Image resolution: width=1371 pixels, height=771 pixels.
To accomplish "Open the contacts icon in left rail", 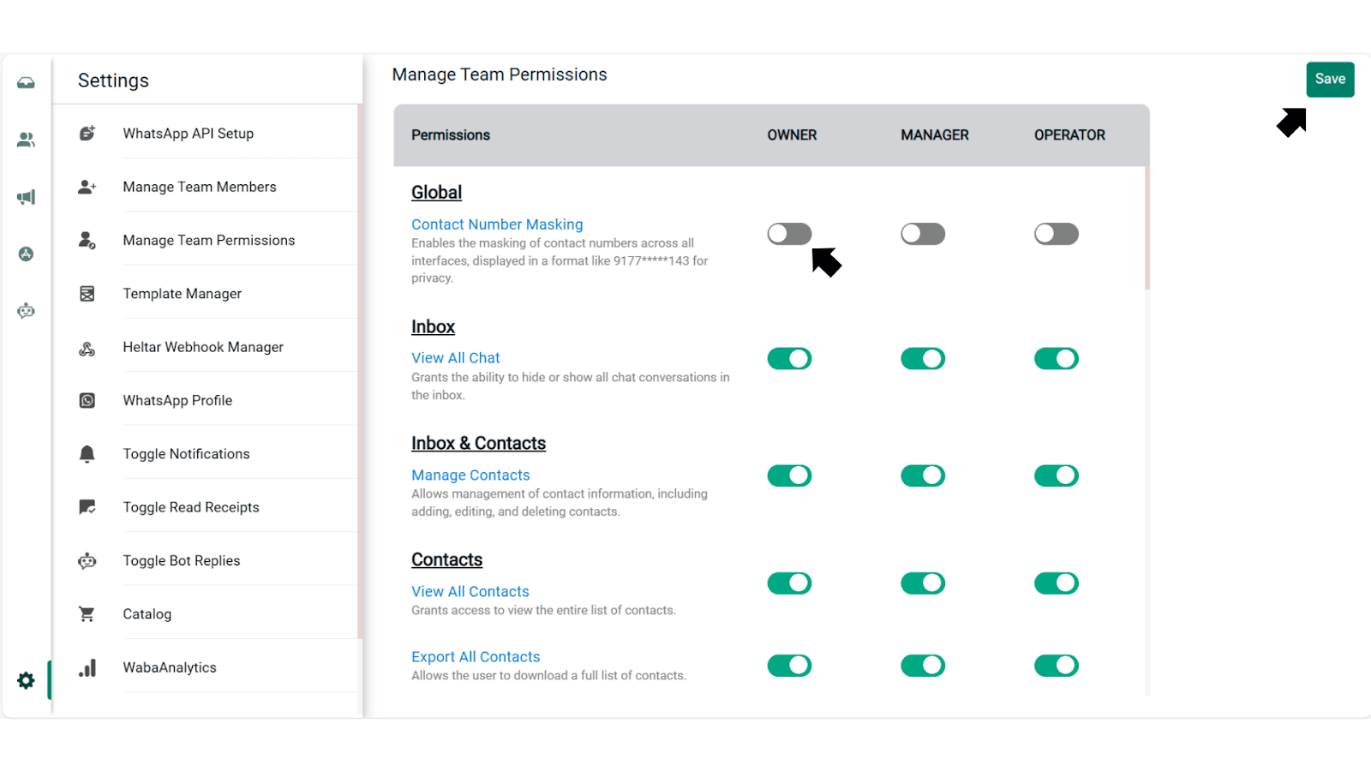I will pos(26,140).
